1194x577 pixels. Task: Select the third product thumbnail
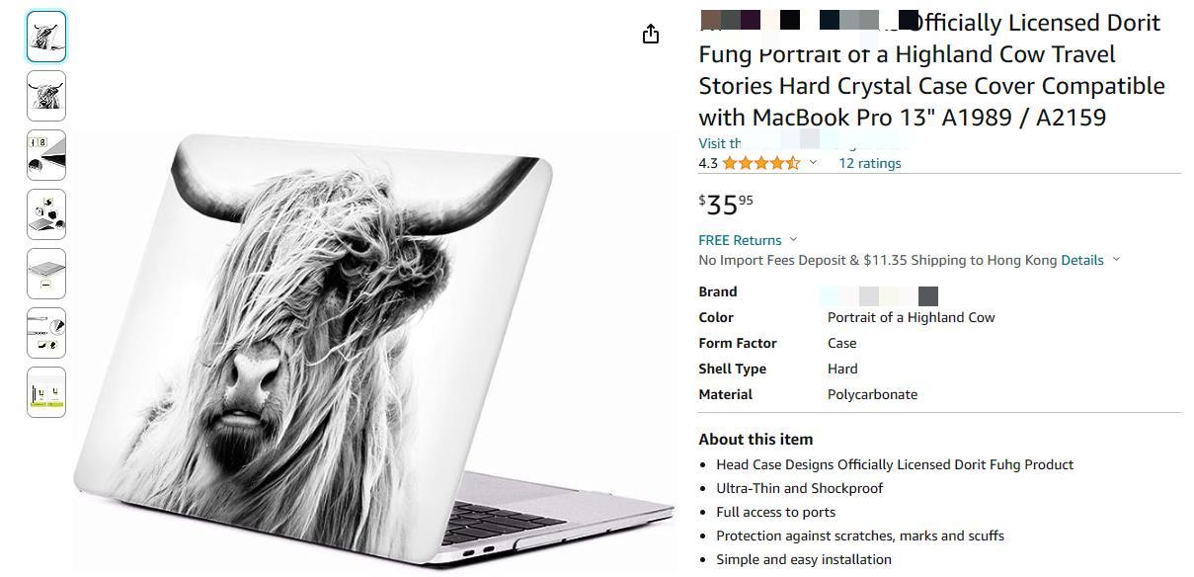point(46,155)
